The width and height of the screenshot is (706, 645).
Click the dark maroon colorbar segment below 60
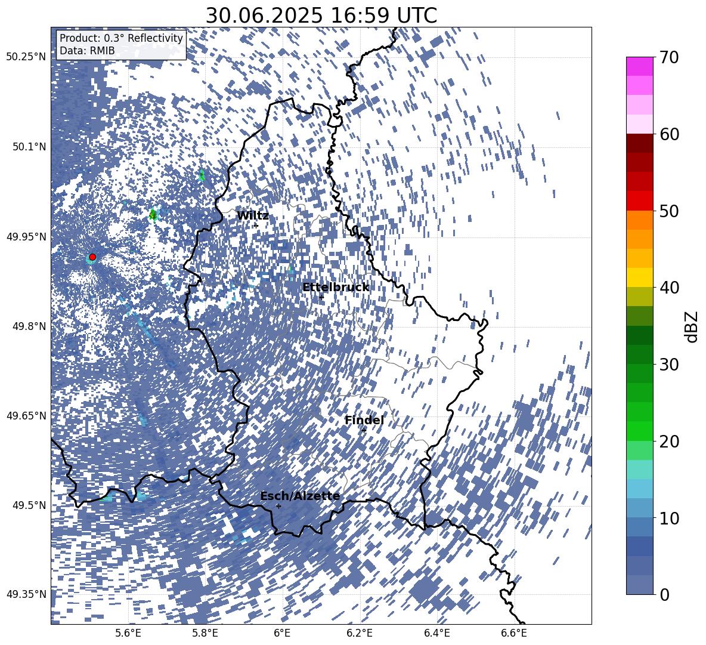tap(639, 143)
